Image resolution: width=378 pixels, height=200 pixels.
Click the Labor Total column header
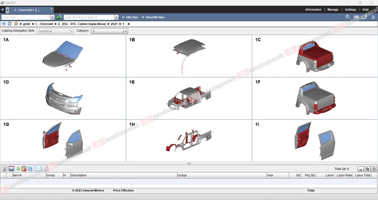coord(362,175)
